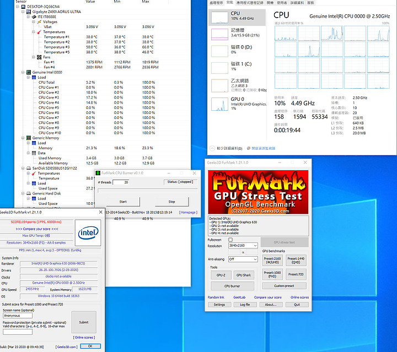Select the DESKTOP-3Q36CN4 computer icon in sensor tree
The width and height of the screenshot is (397, 352).
pos(23,7)
